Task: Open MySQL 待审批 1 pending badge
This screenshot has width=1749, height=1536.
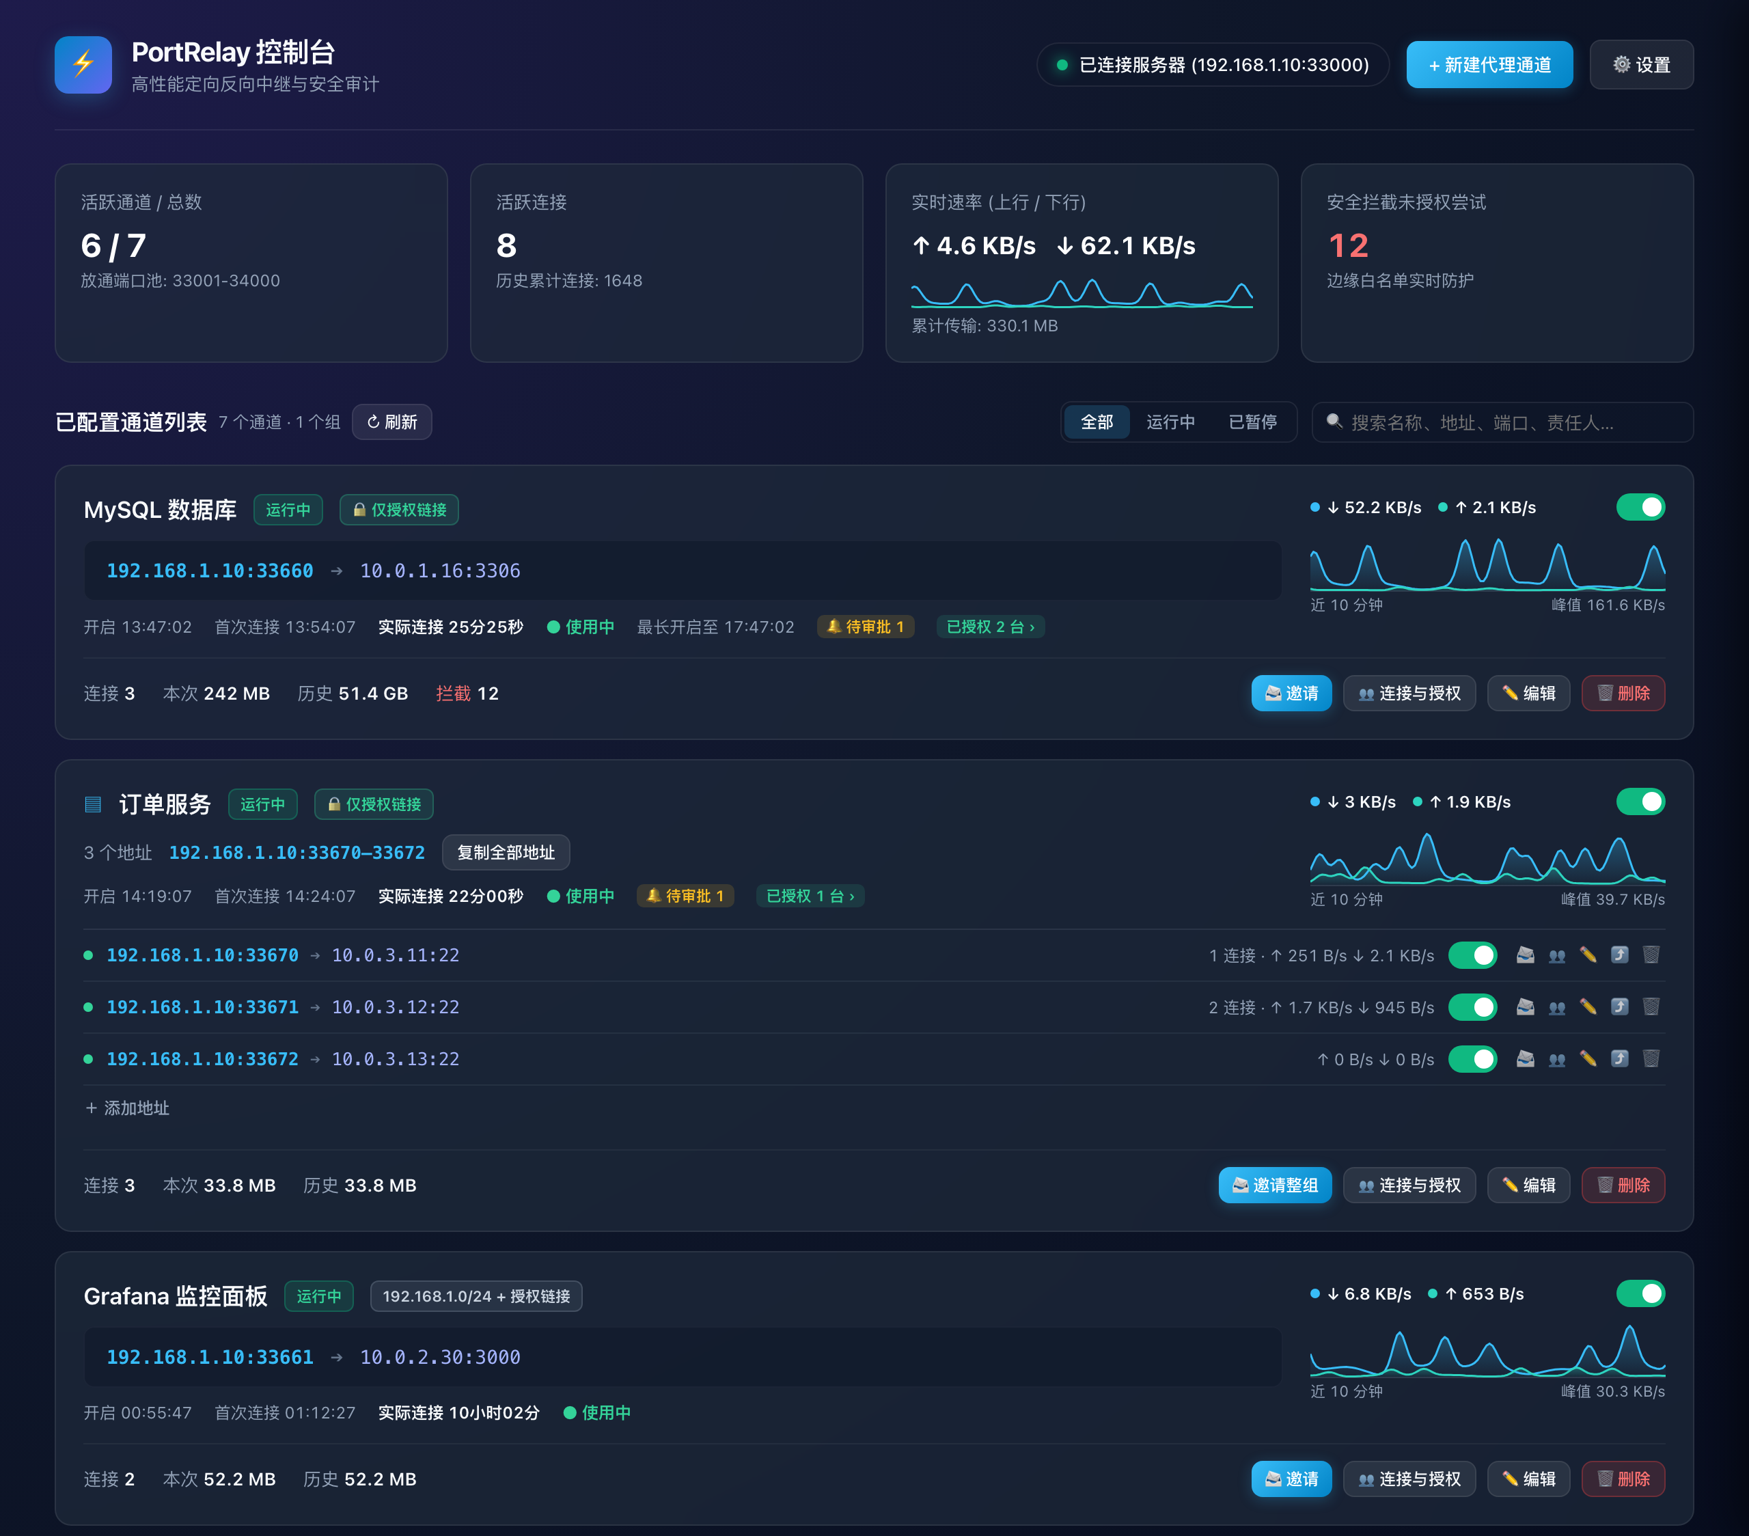Action: (x=866, y=627)
